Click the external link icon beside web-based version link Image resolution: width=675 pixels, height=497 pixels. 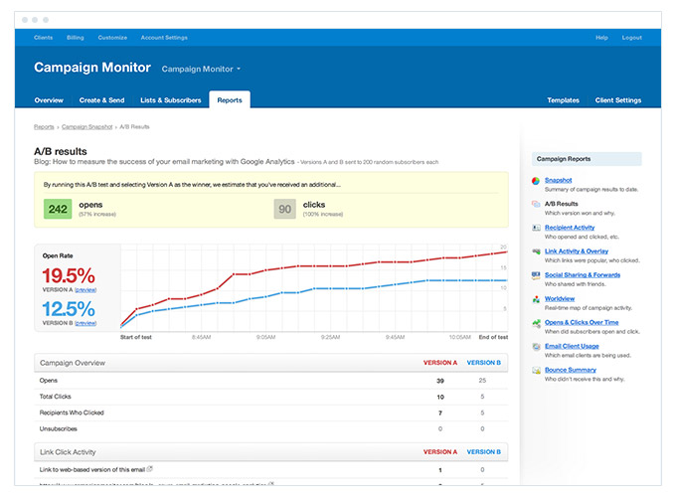149,468
